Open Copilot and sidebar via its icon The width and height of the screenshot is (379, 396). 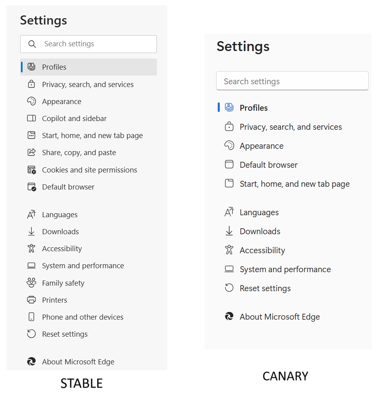pos(32,118)
